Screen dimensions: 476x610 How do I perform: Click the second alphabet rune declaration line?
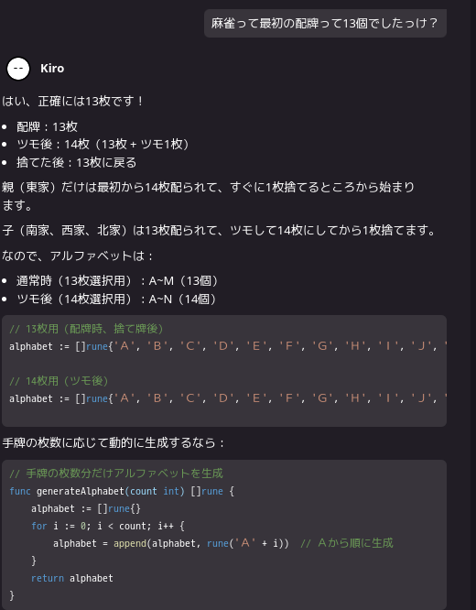[228, 398]
